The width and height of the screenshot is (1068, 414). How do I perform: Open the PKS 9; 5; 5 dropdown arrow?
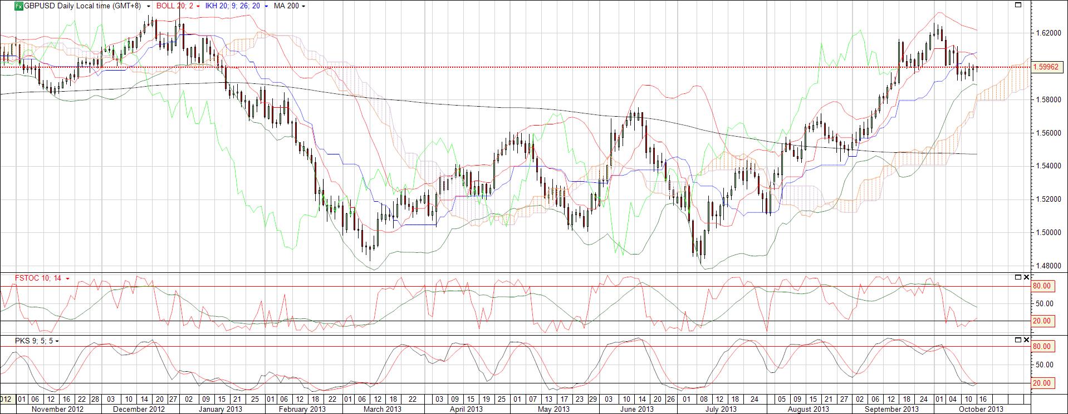(x=57, y=341)
